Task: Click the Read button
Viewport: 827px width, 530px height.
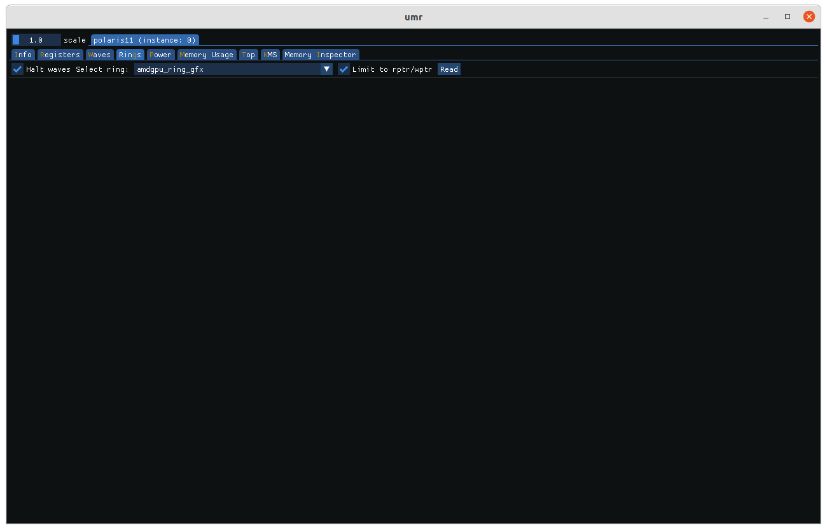Action: 449,69
